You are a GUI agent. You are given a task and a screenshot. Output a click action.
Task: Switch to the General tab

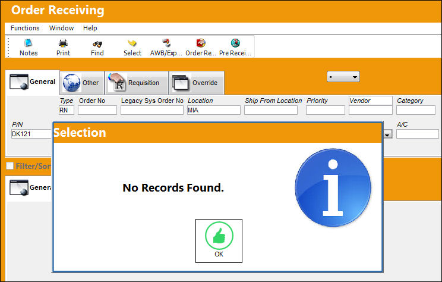33,82
